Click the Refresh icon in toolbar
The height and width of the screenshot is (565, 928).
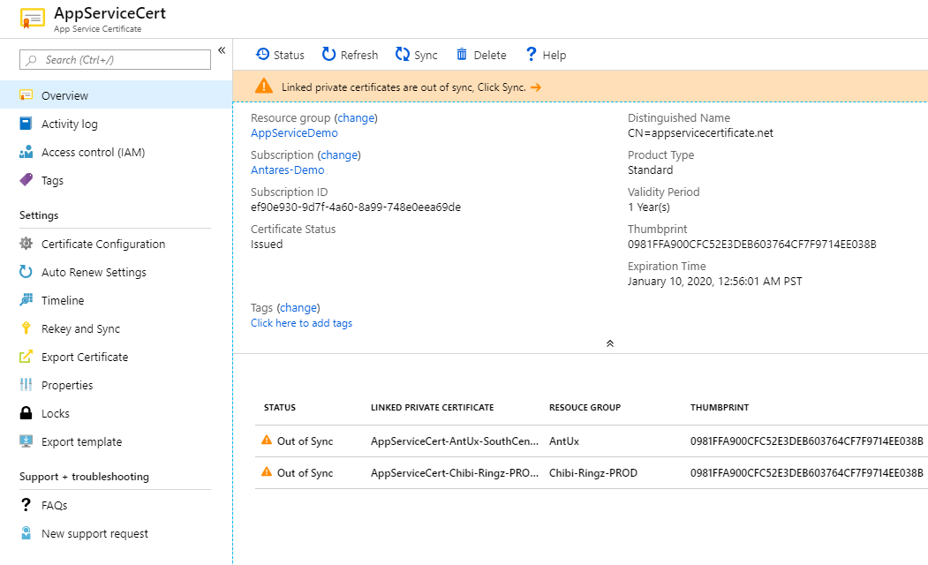click(329, 55)
